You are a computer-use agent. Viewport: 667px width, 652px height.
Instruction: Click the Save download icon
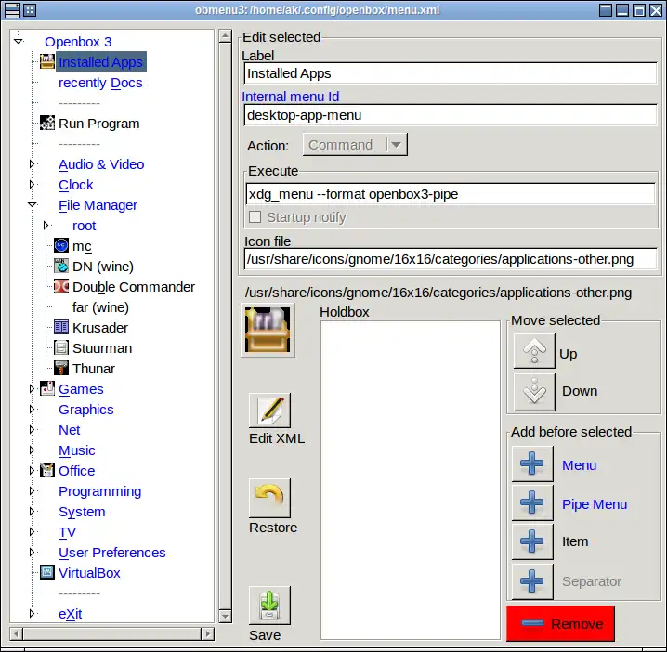point(270,606)
